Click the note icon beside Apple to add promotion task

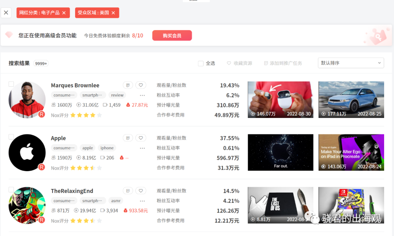pos(128,138)
